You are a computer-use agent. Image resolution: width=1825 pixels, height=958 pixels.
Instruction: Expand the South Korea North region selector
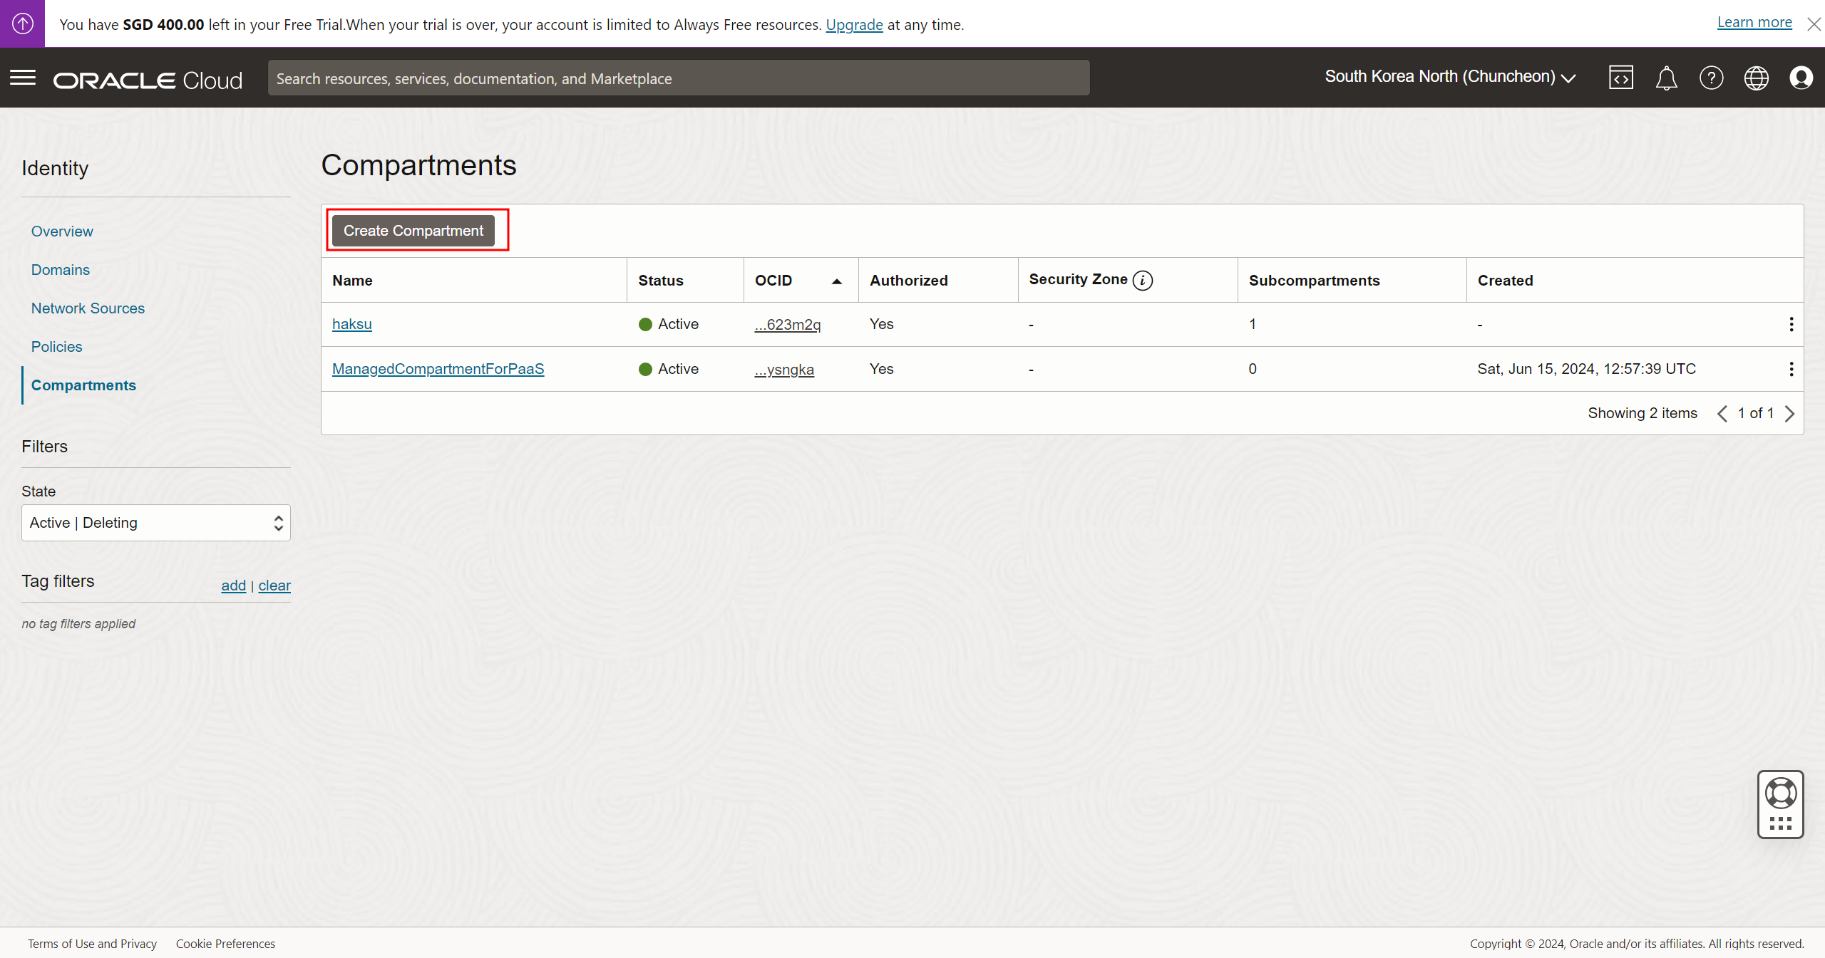pos(1450,77)
